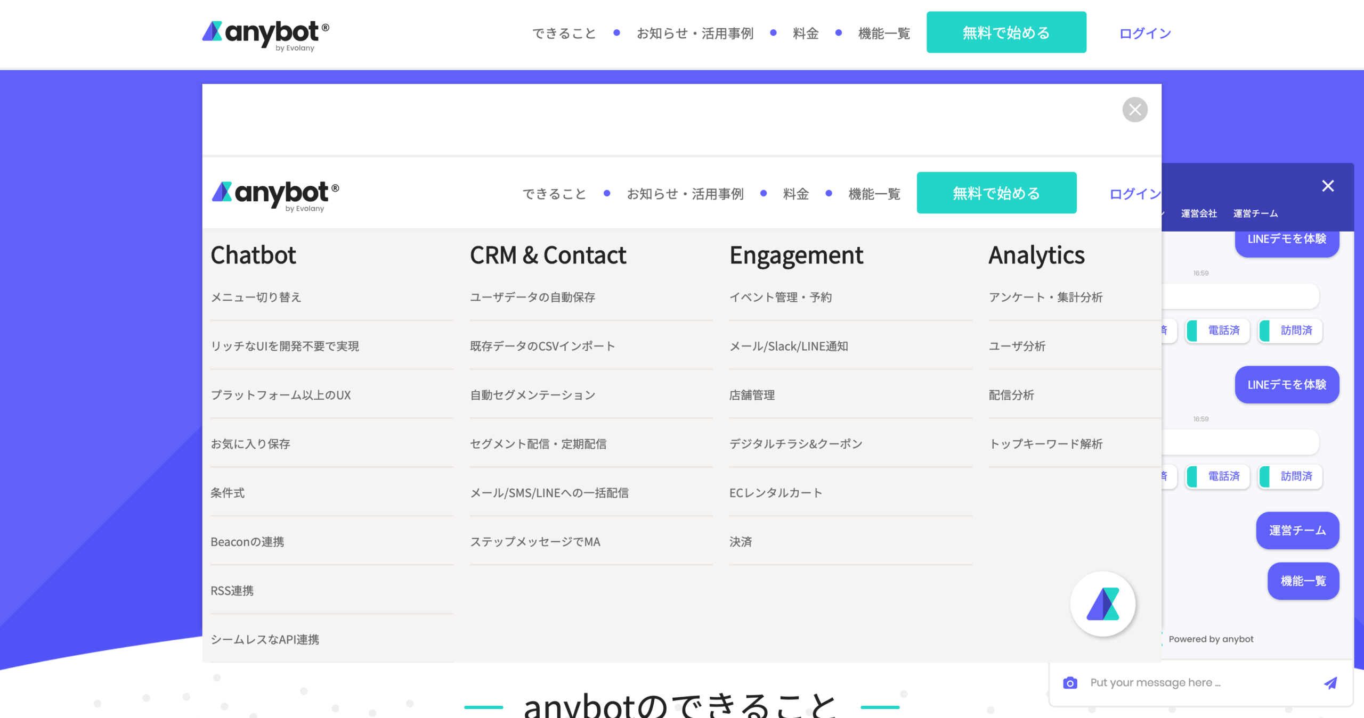Click the anybot logo in the top header
Image resolution: width=1364 pixels, height=718 pixels.
(x=265, y=36)
